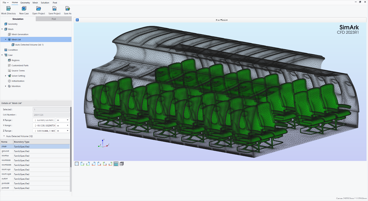
Task: Click the Boundary Type column header
Action: 41,142
